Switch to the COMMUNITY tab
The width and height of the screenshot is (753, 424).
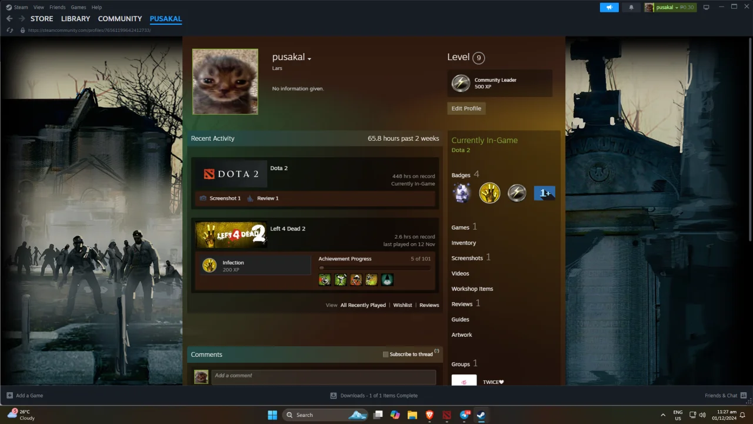(120, 19)
